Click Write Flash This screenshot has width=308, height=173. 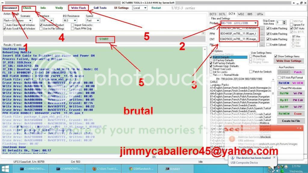click(x=79, y=8)
